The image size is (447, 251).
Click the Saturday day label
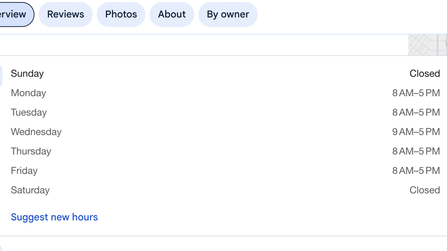[30, 190]
